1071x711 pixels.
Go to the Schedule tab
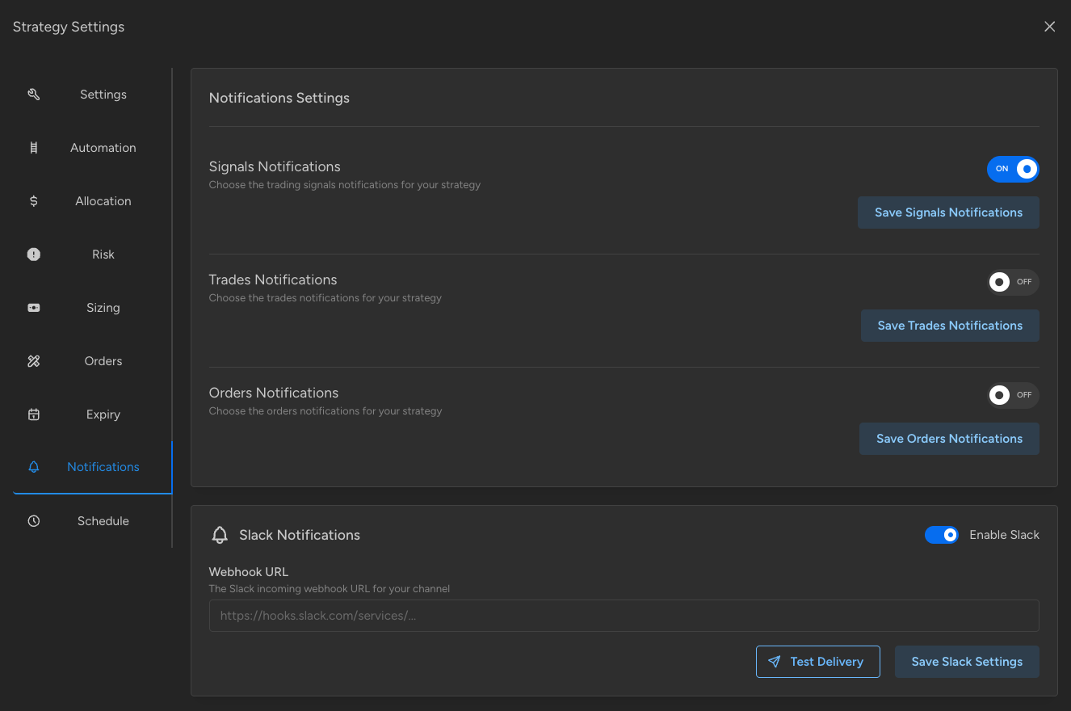pyautogui.click(x=93, y=521)
